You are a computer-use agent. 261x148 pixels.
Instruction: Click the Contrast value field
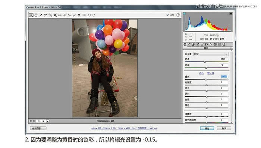click(224, 82)
